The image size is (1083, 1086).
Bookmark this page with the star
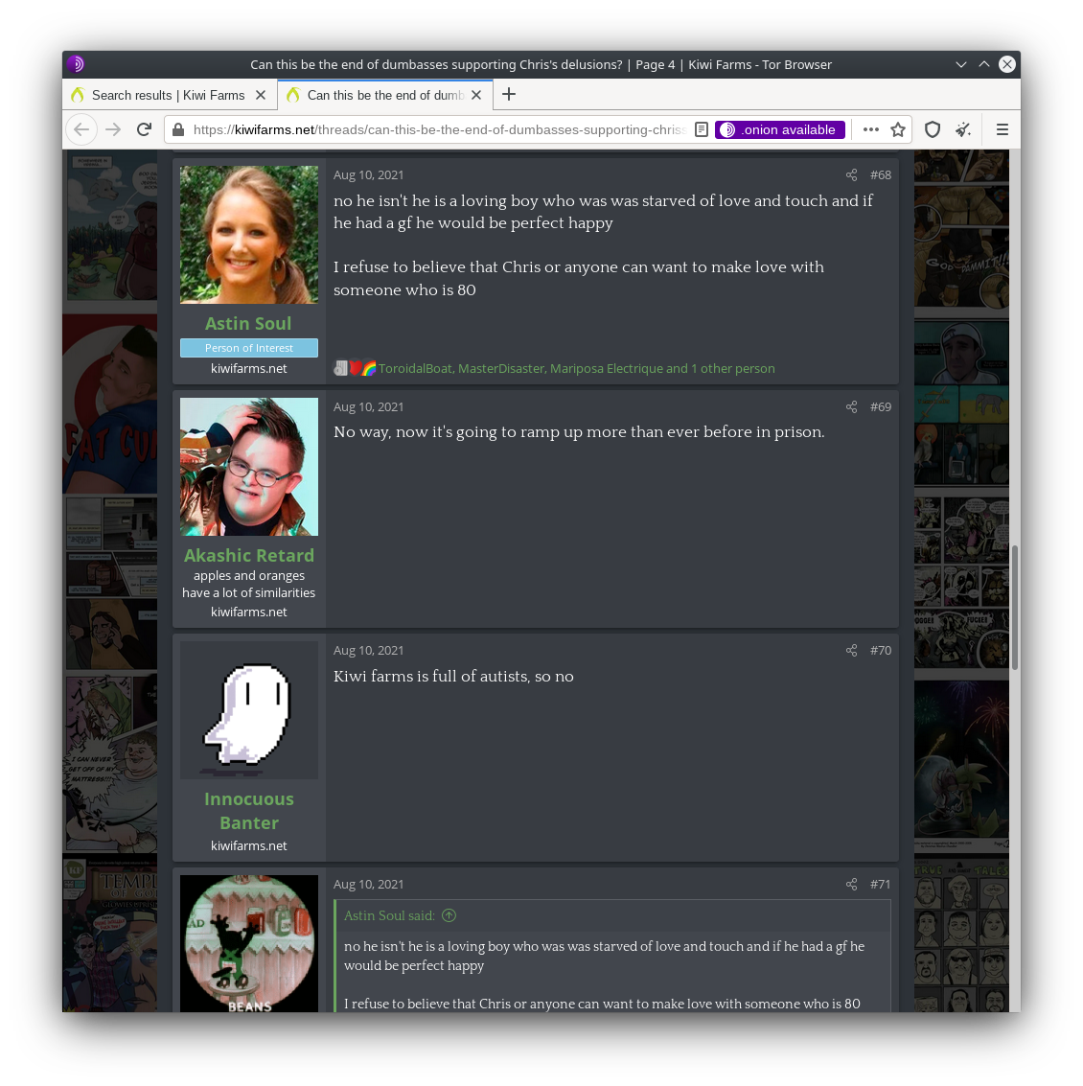click(x=898, y=129)
